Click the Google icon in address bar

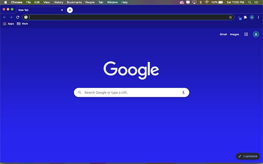pyautogui.click(x=26, y=17)
